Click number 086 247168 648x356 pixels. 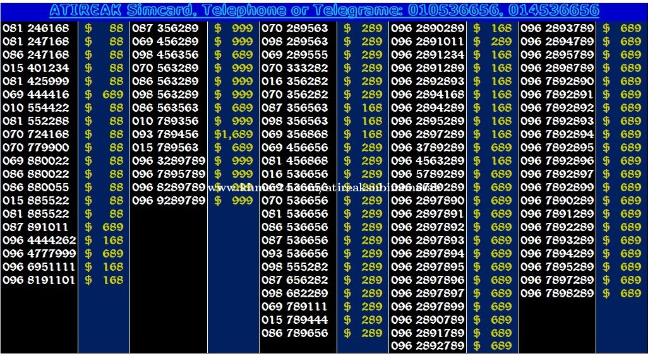point(36,55)
